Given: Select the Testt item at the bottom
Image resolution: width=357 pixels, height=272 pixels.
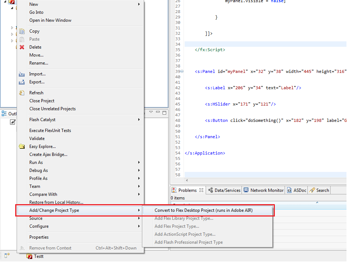Looking at the screenshot, I should click(x=38, y=256).
